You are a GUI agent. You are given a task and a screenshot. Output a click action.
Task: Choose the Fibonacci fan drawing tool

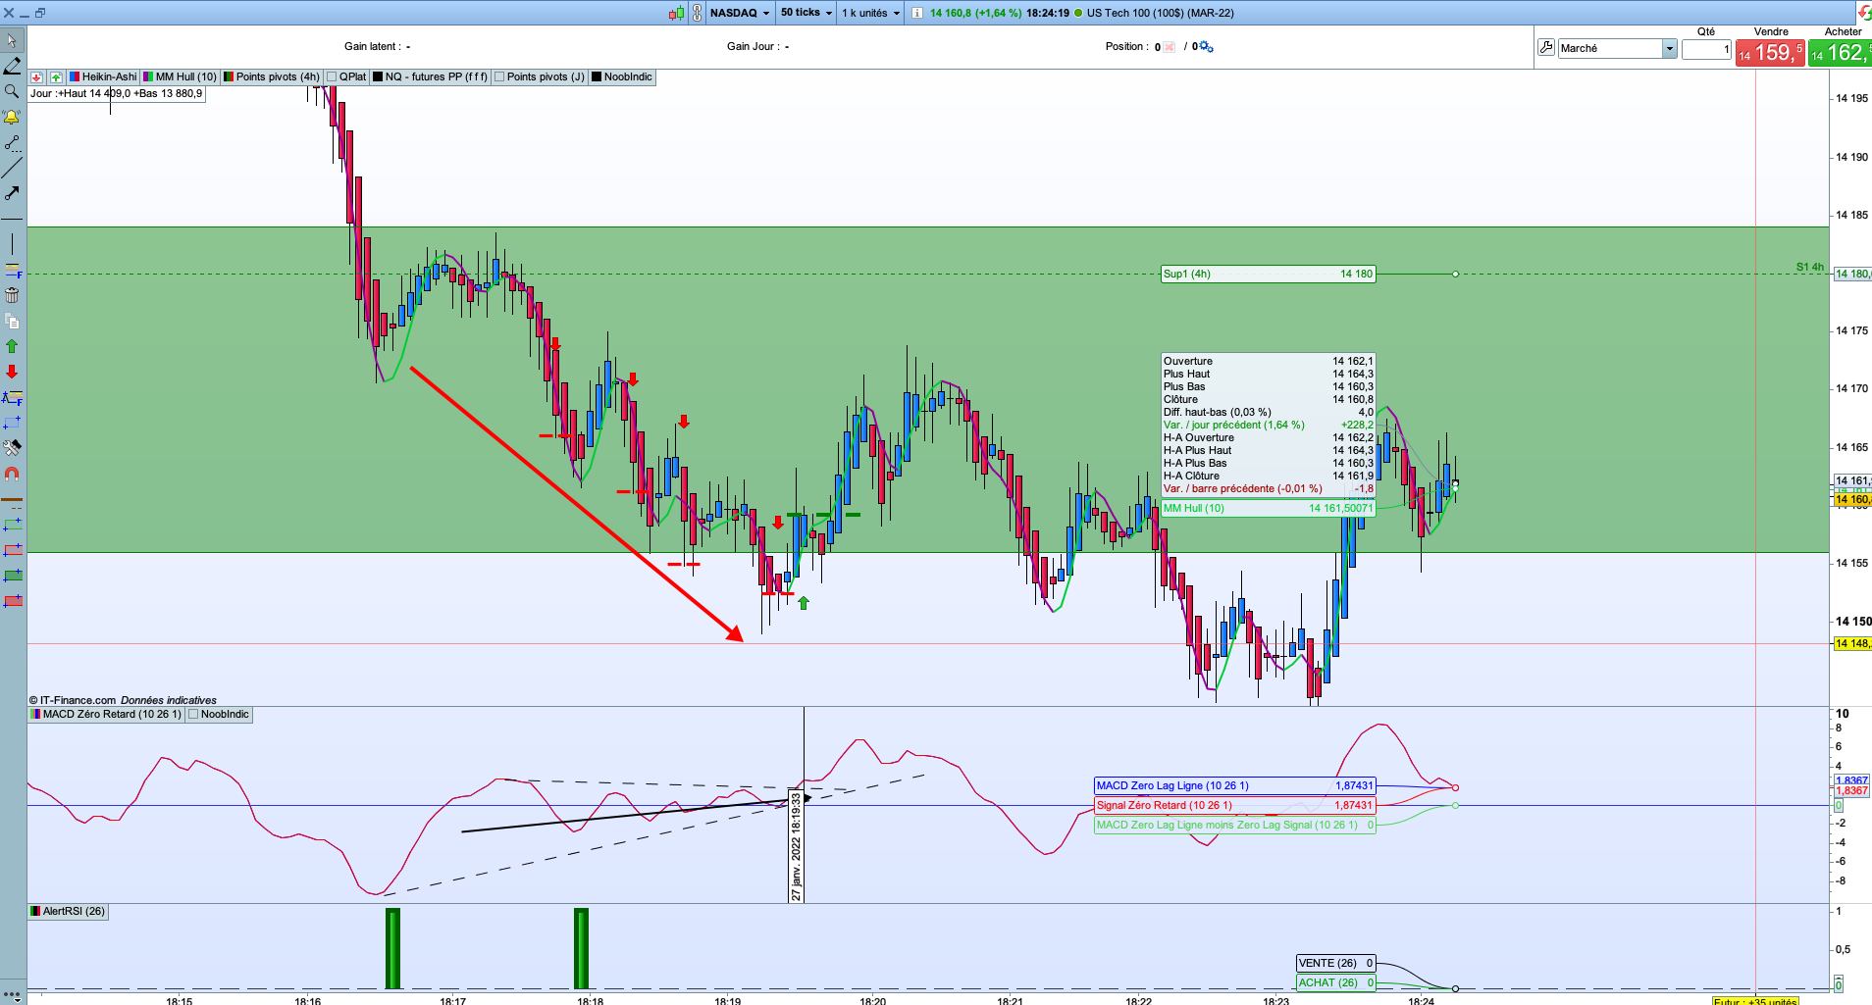click(x=12, y=397)
